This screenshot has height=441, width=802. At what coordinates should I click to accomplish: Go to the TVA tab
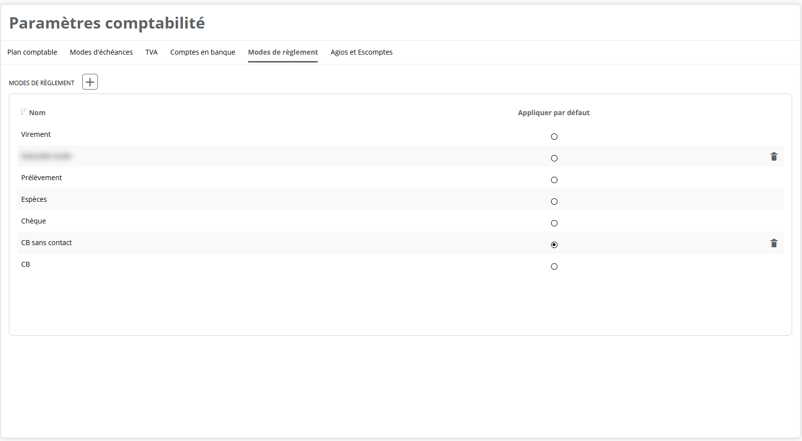pyautogui.click(x=152, y=52)
